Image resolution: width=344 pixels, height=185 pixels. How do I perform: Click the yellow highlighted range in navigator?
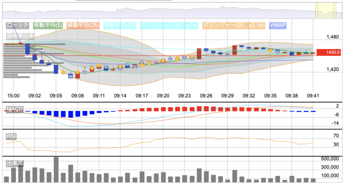click(x=326, y=10)
